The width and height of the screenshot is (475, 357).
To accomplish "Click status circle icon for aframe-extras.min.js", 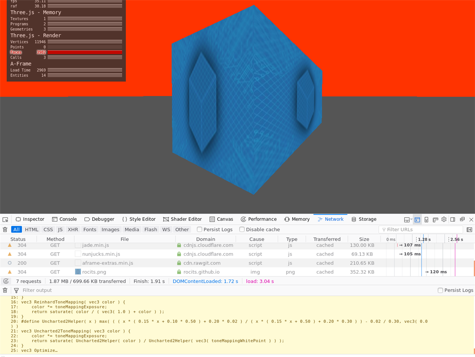I will [x=10, y=263].
